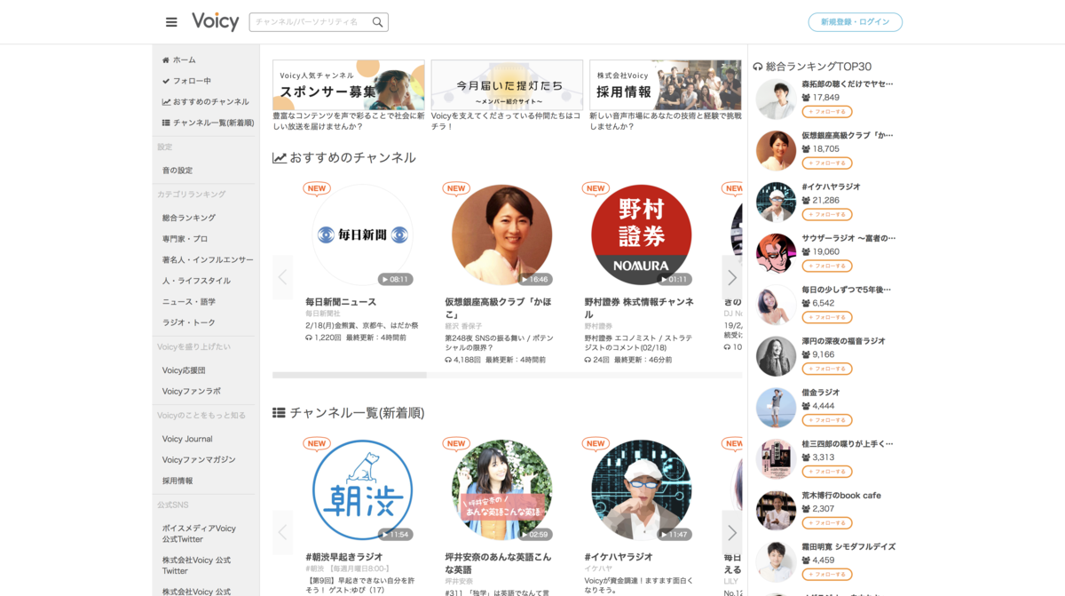Click the スポンサー募集 banner
The image size is (1065, 596).
click(349, 84)
